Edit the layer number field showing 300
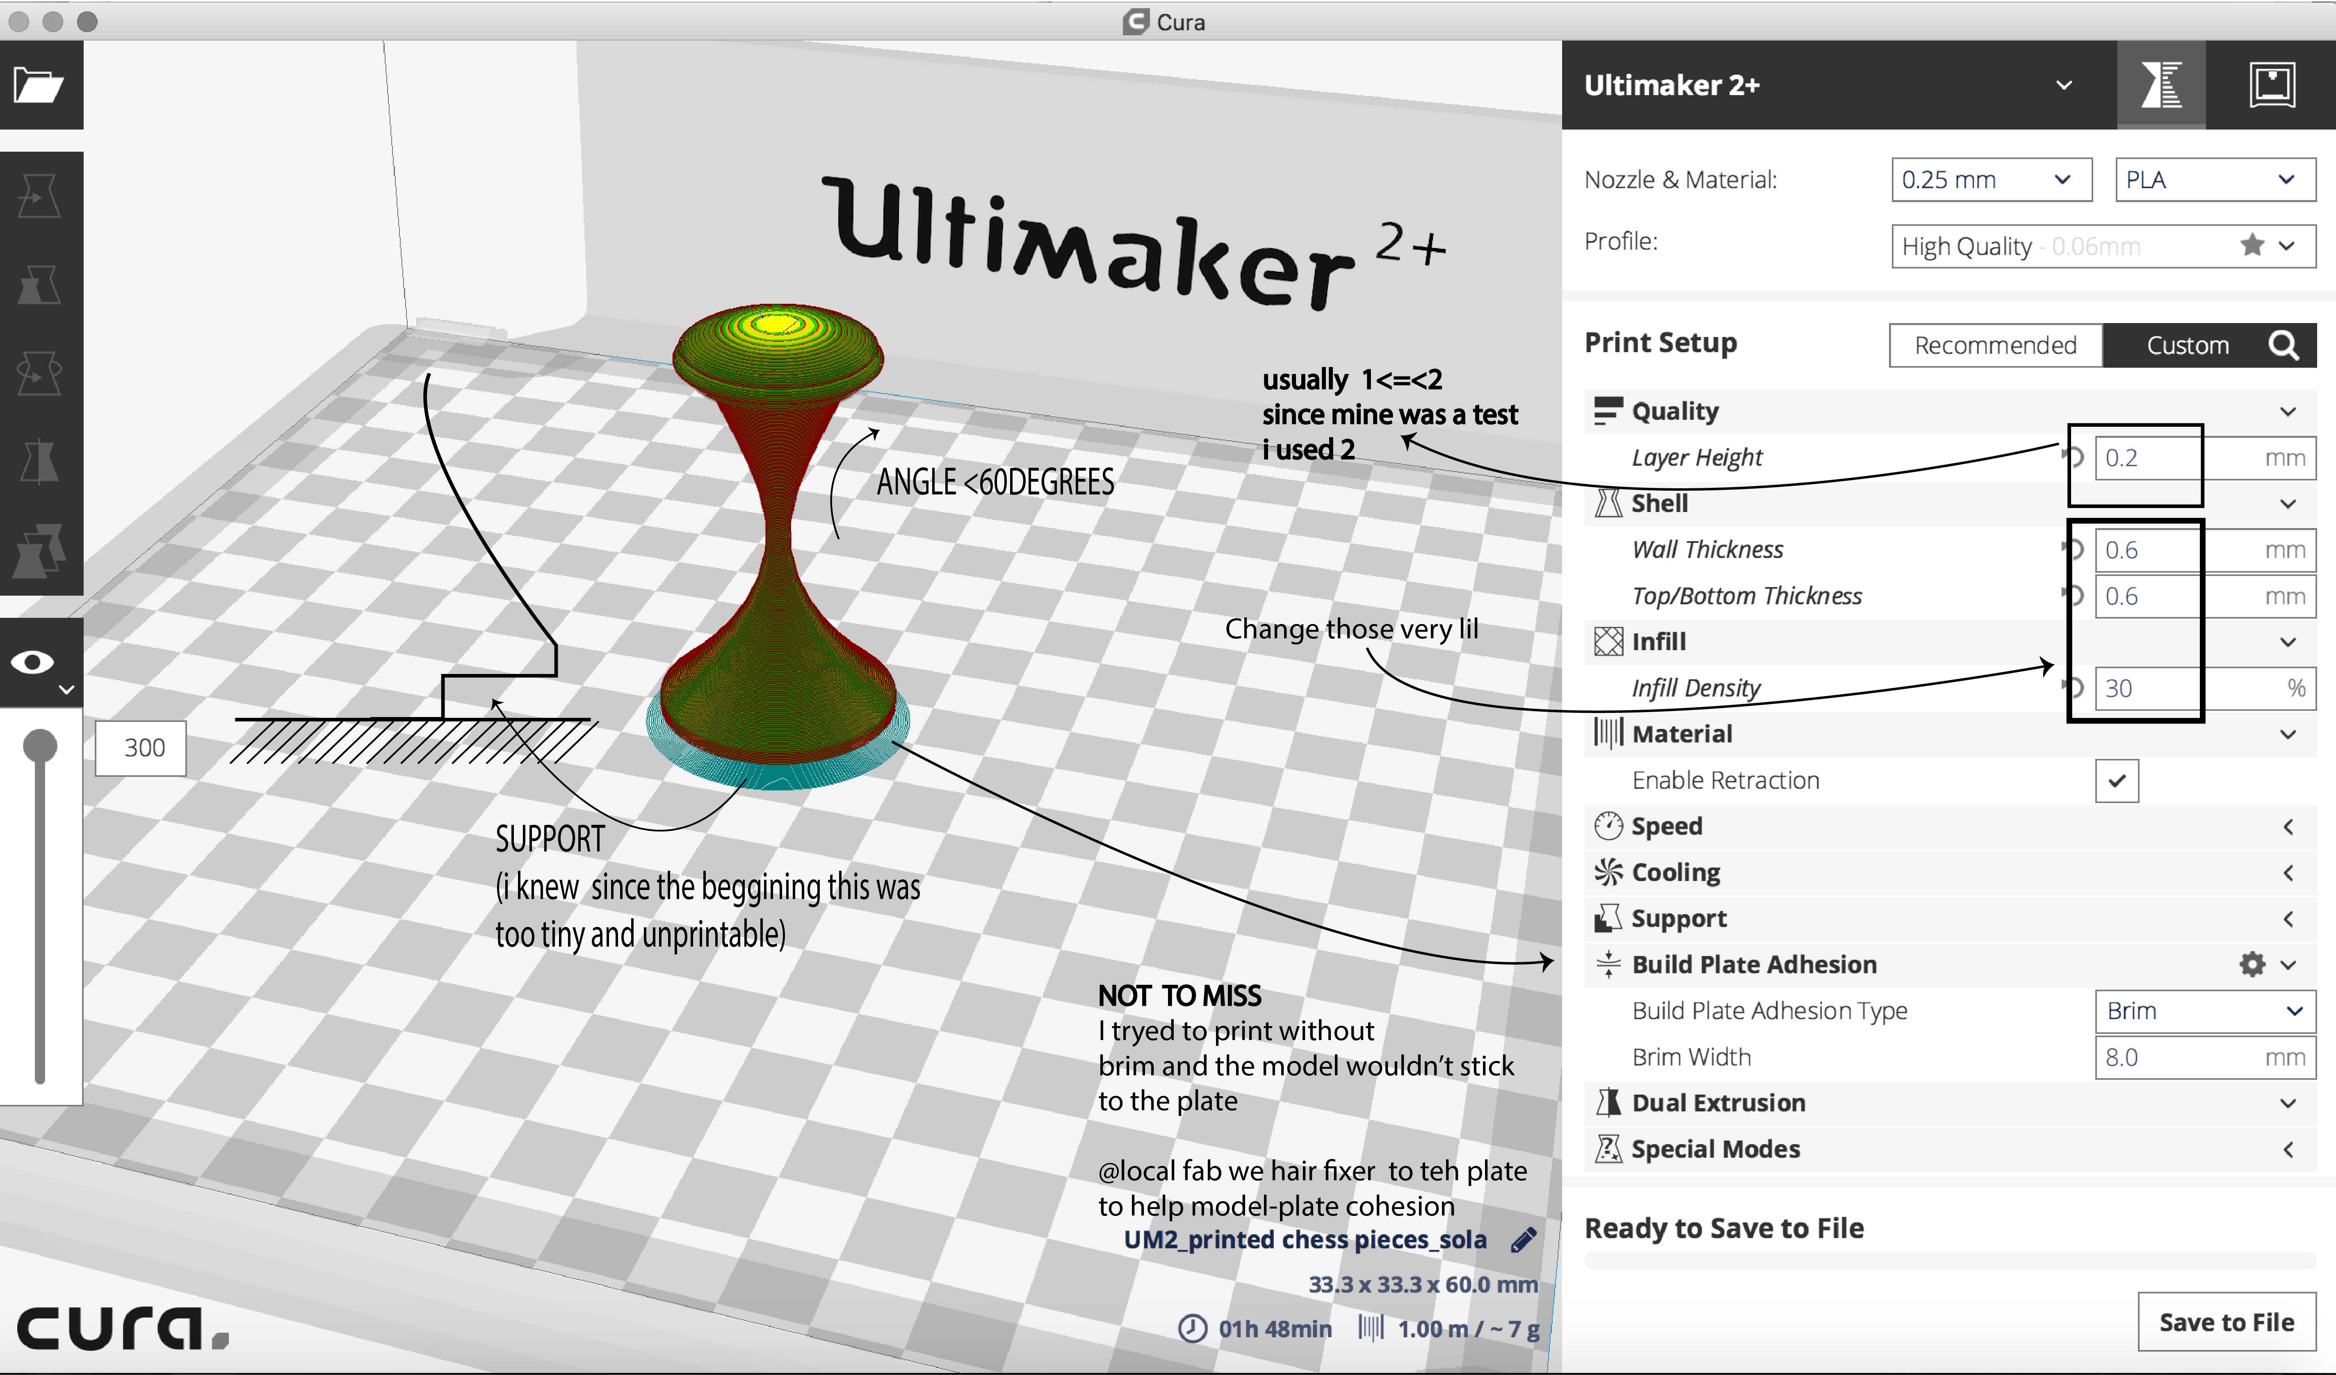2336x1375 pixels. (141, 748)
